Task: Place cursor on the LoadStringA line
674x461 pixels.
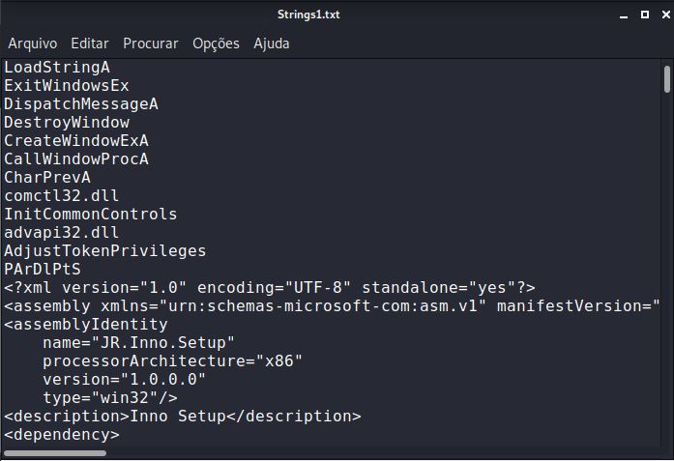Action: [x=57, y=68]
